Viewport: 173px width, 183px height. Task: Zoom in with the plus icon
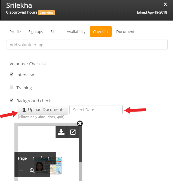pos(44,171)
